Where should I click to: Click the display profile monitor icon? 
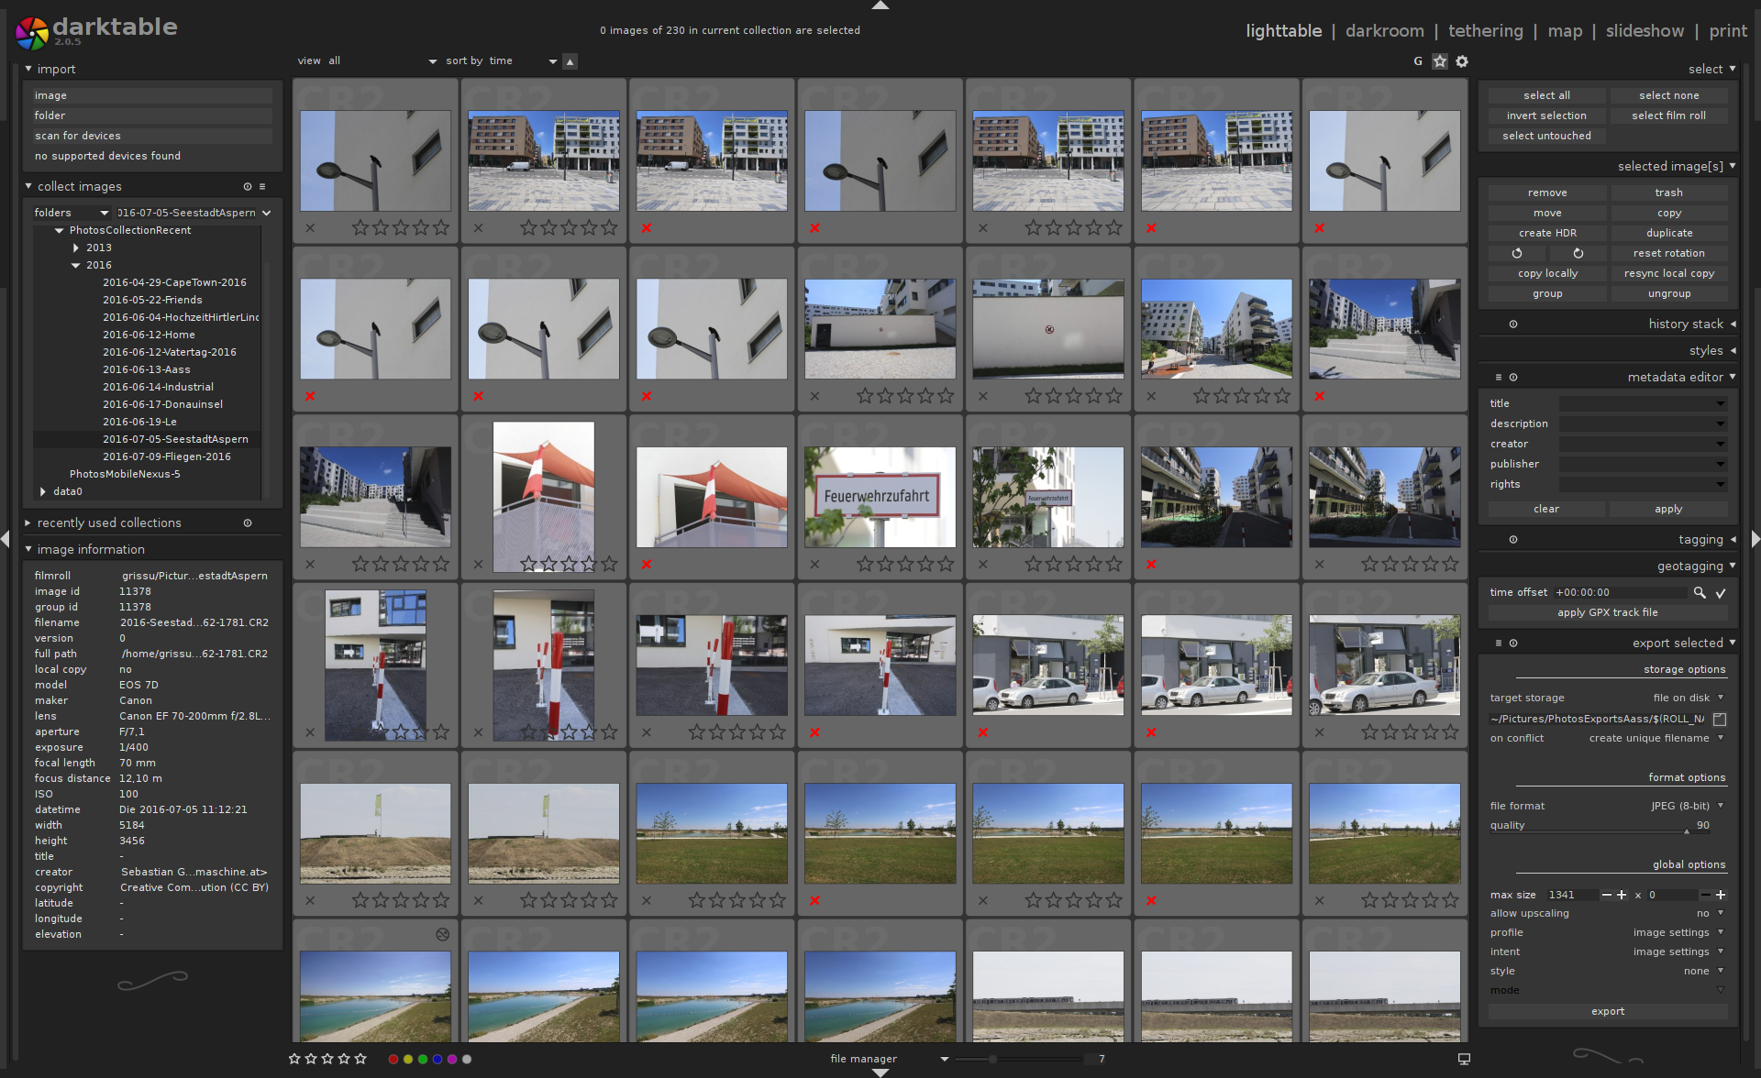(1464, 1059)
